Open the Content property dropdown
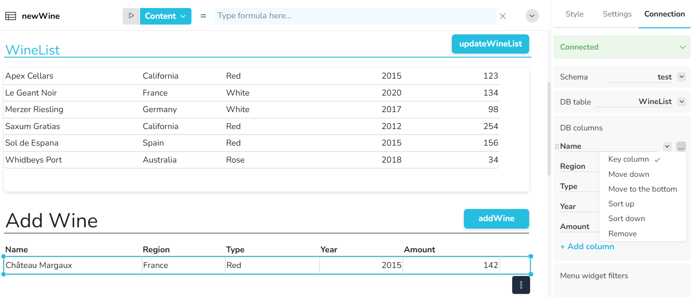 click(166, 16)
